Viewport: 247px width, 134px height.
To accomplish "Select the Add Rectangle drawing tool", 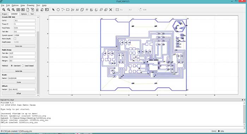I will coord(68,10).
